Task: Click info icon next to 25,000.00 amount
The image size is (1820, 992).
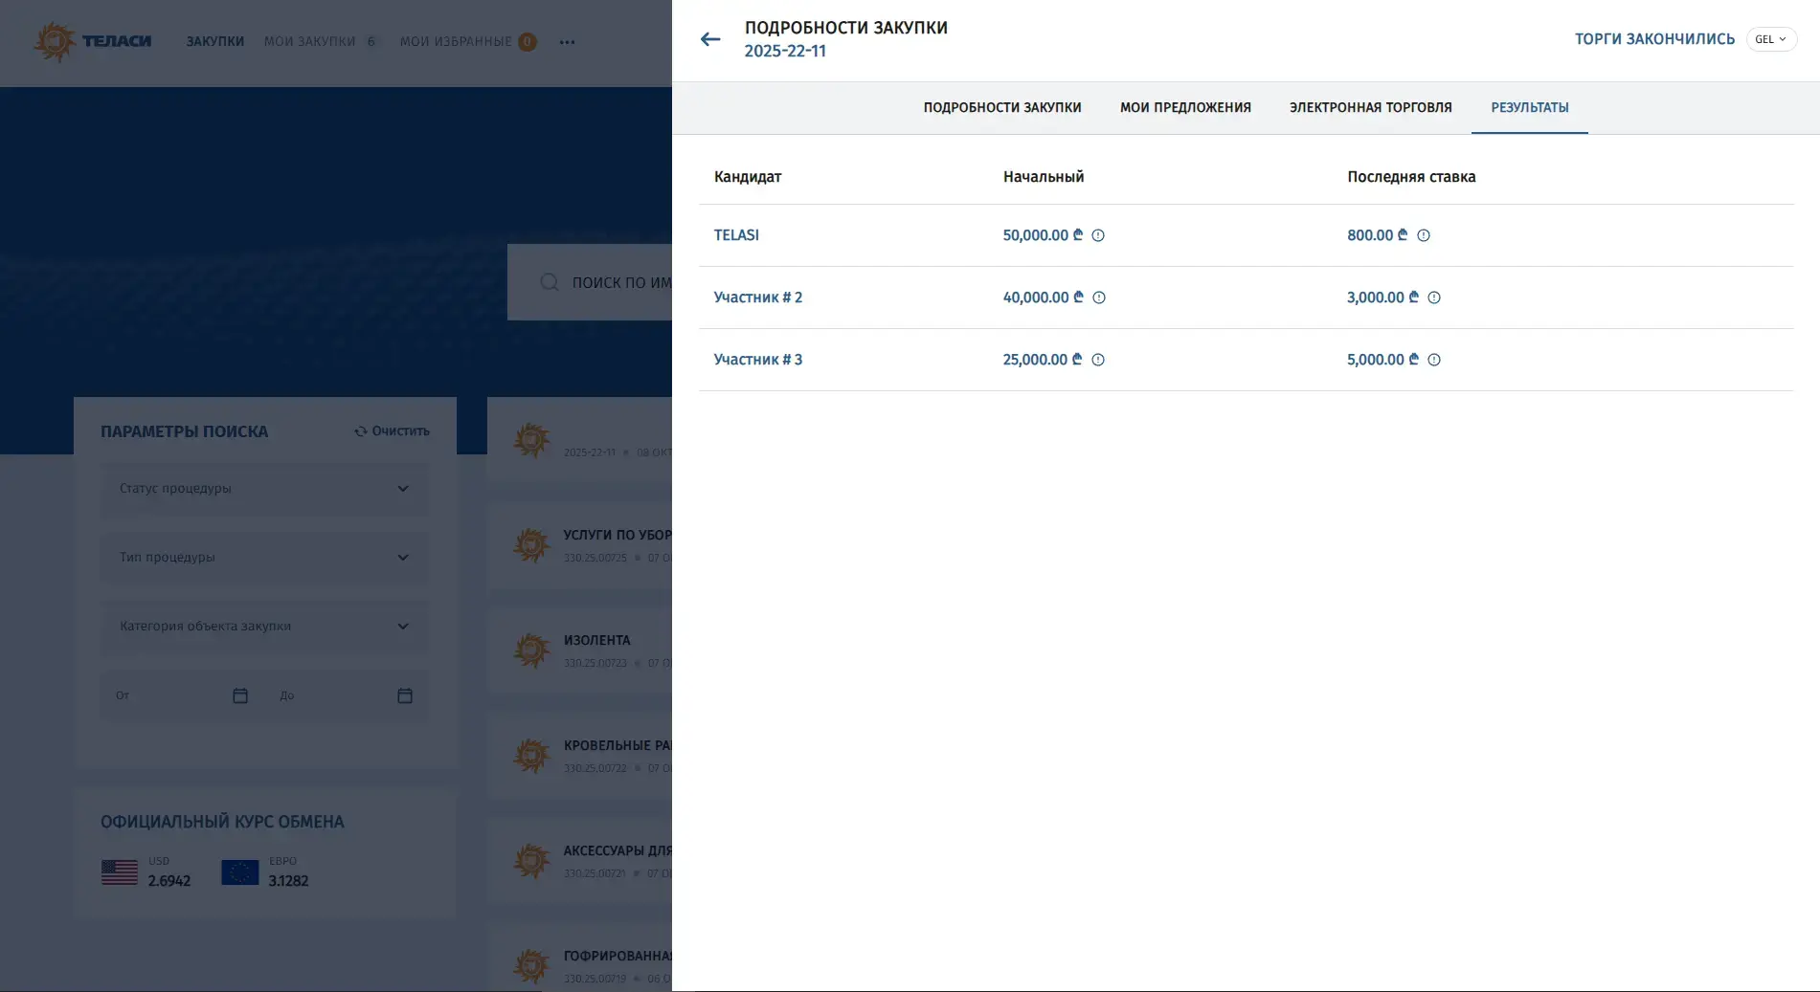Action: pos(1098,360)
